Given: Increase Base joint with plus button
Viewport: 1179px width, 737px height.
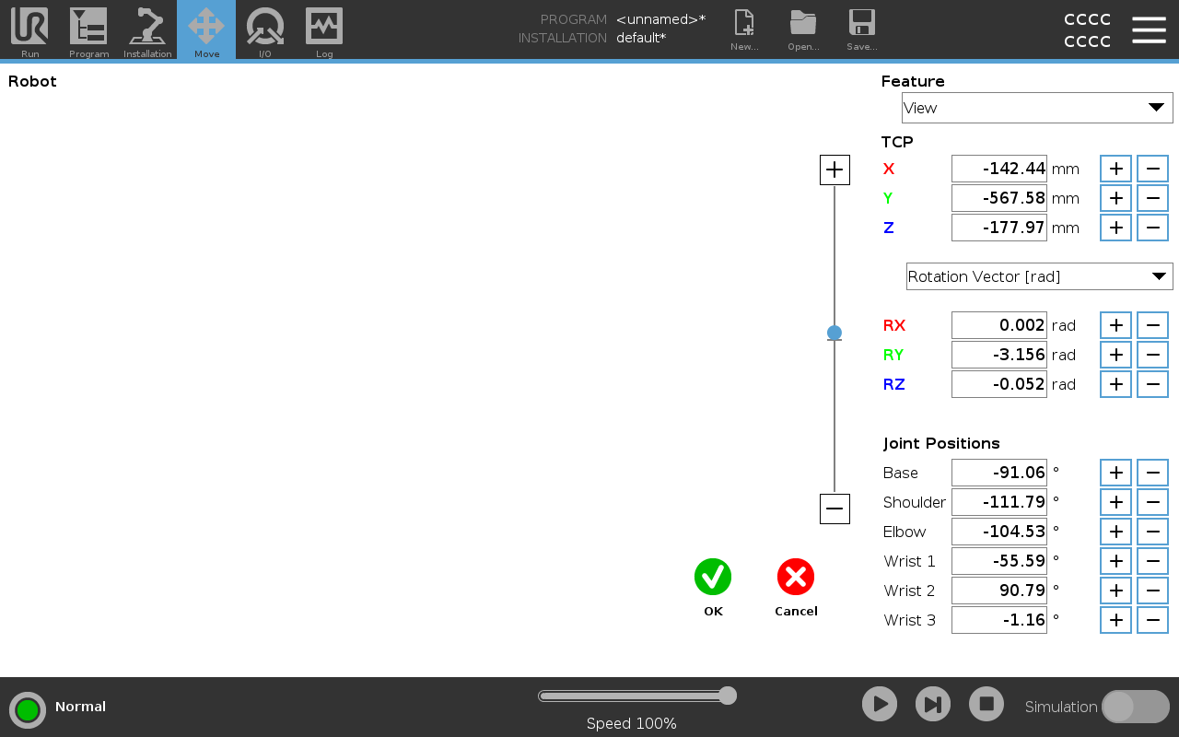Looking at the screenshot, I should pos(1115,473).
